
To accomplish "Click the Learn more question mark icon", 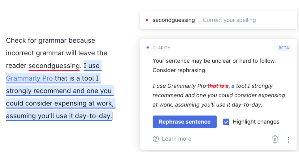I will (156, 139).
